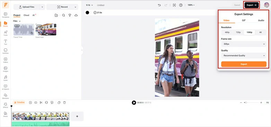Open the 100% zoom level dropdown
271x127 pixels.
pos(191,5)
